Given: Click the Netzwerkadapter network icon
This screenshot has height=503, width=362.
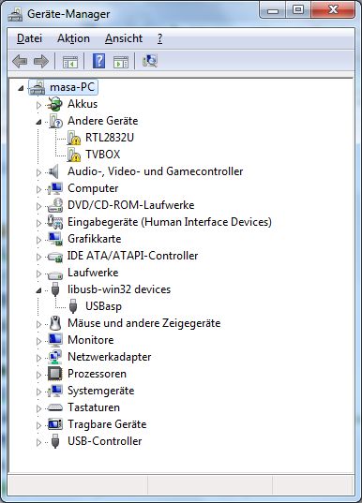Looking at the screenshot, I should (55, 357).
